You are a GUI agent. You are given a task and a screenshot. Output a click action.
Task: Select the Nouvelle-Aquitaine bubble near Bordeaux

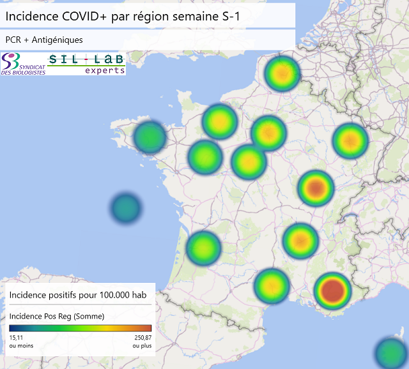point(204,248)
